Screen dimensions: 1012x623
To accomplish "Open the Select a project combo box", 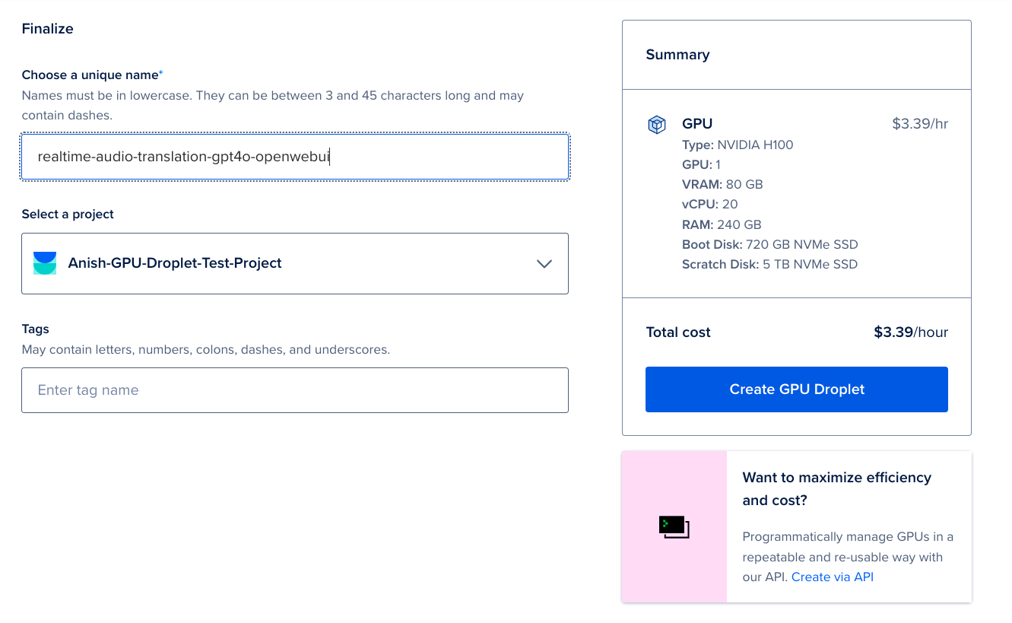I will coord(295,263).
